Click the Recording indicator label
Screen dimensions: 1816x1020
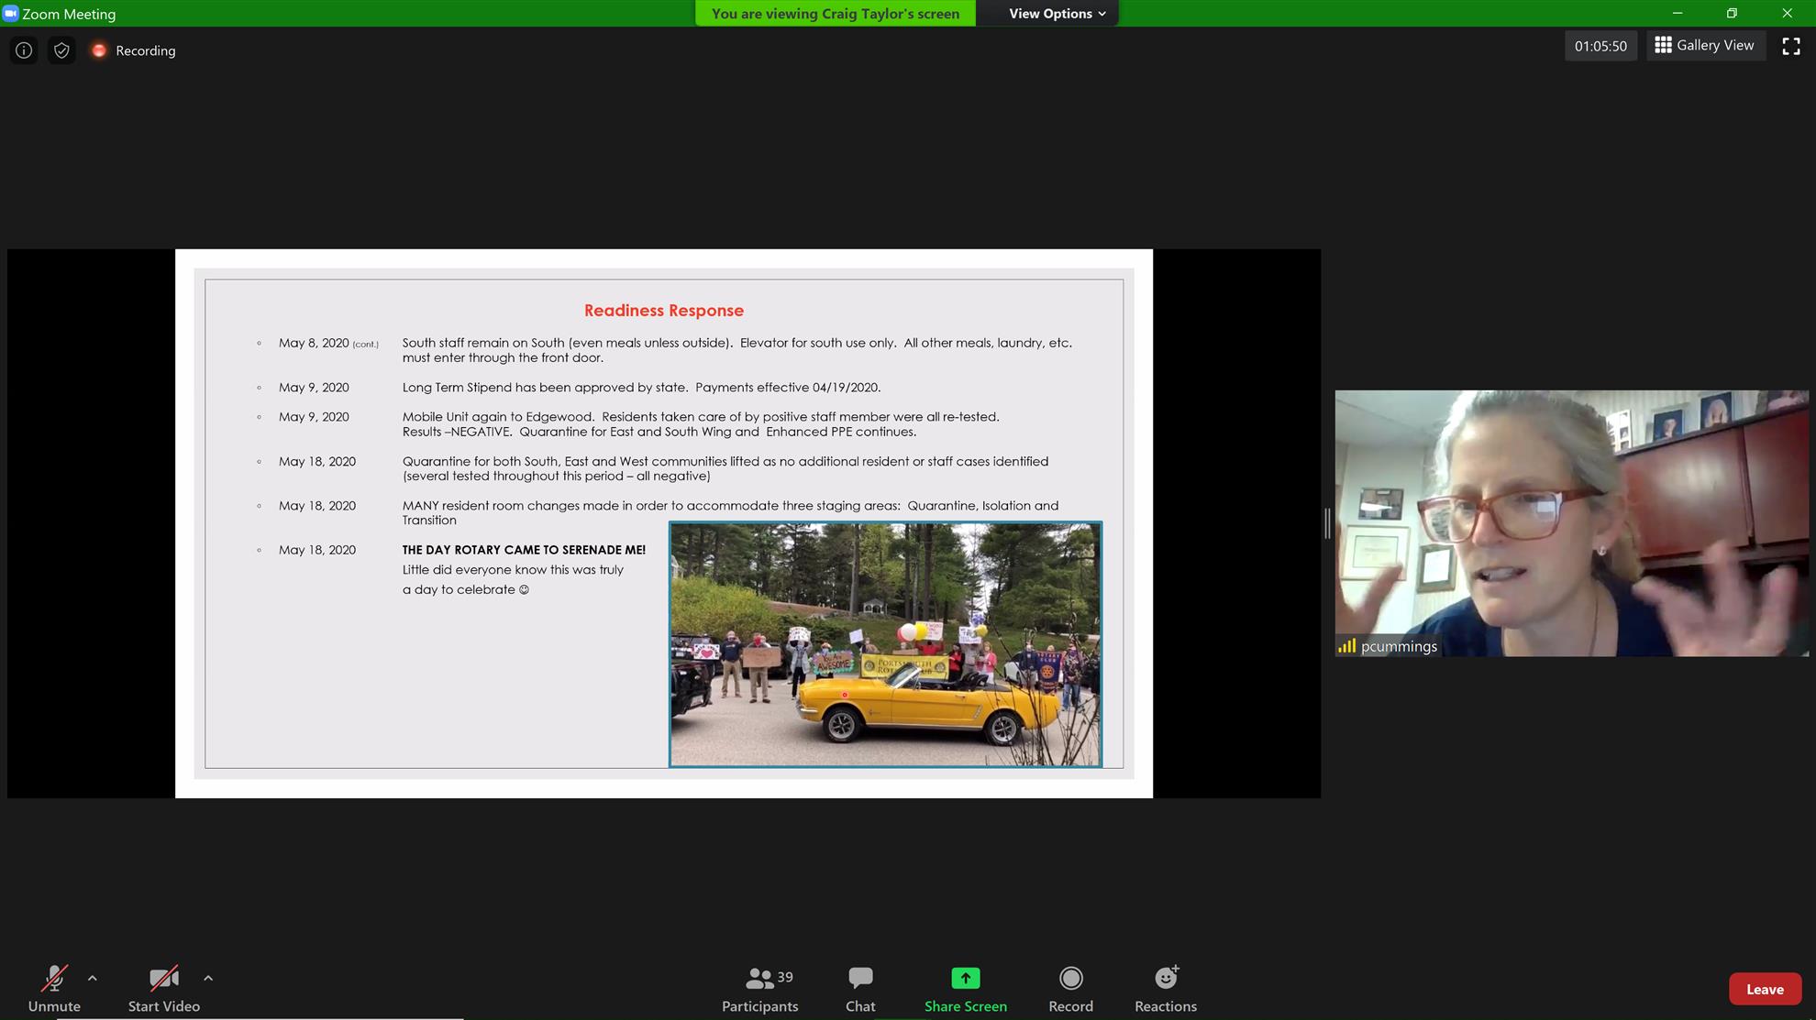(x=145, y=50)
